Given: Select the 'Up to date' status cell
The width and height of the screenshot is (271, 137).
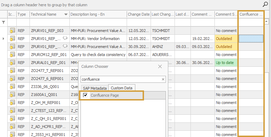Looking at the screenshot, I should coord(226,63).
